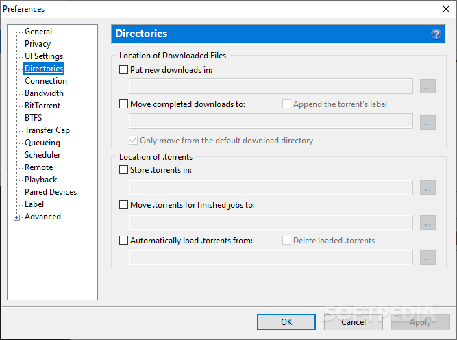Expand the Advanced tree node
Screen dimensions: 457x340
click(17, 217)
